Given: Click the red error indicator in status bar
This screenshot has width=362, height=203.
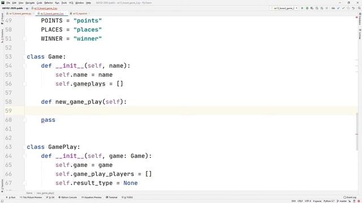Looking at the screenshot, I should [359, 201].
